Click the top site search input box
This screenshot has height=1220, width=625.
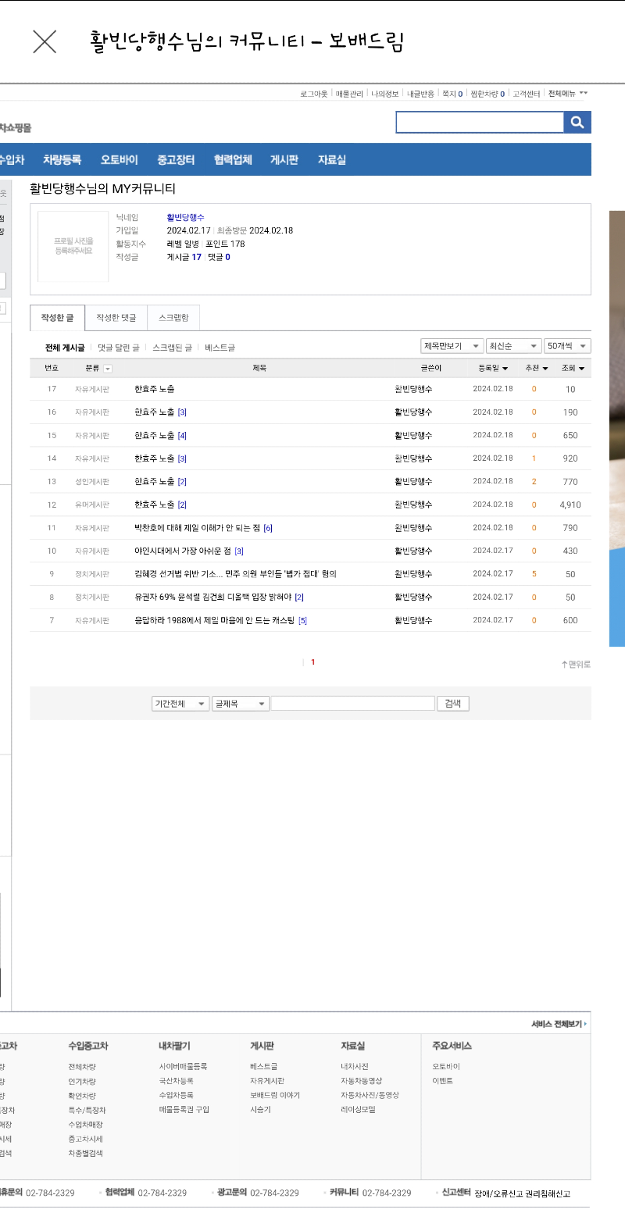click(480, 123)
